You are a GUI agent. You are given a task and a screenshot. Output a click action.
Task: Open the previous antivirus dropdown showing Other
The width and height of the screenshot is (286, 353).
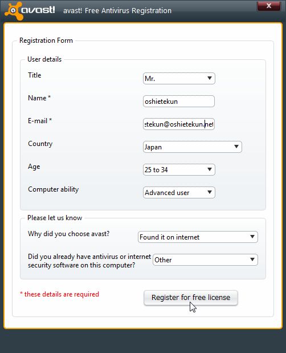point(205,260)
